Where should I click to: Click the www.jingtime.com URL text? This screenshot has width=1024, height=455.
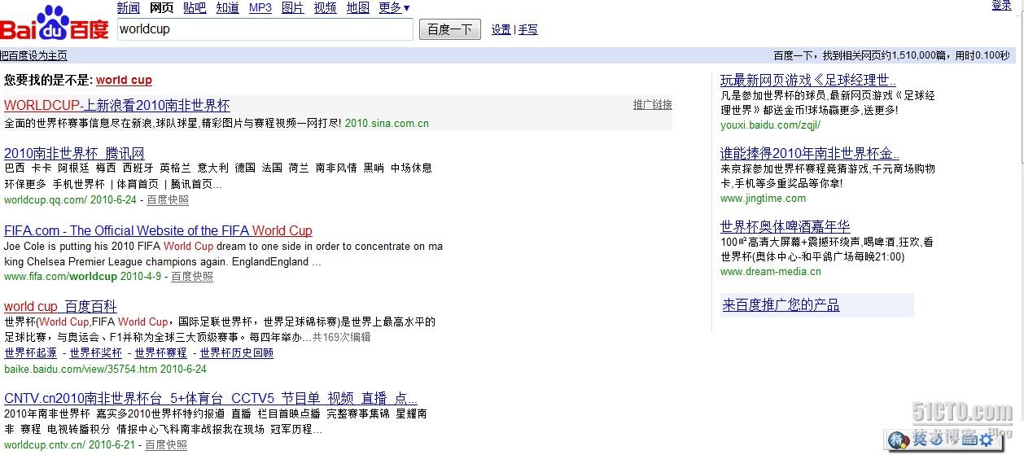pos(763,198)
